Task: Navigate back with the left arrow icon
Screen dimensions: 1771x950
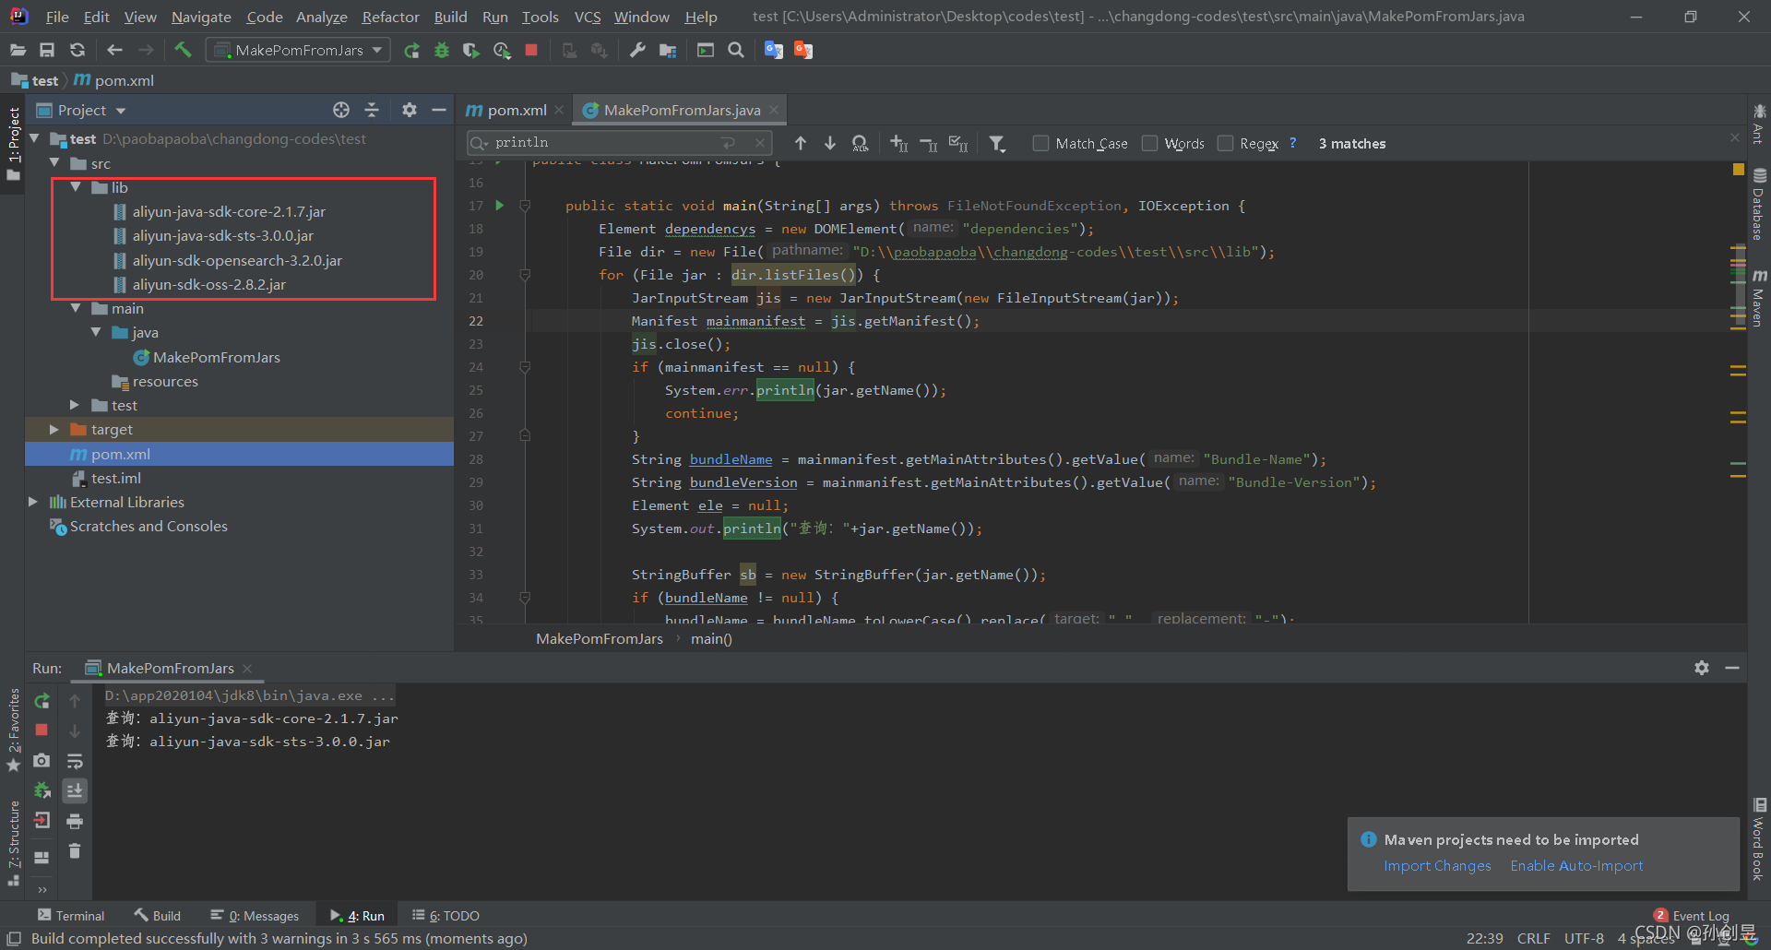Action: click(114, 50)
